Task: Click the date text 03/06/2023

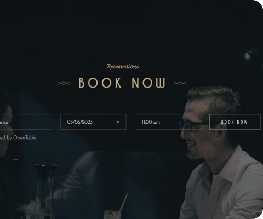Action: [x=80, y=122]
